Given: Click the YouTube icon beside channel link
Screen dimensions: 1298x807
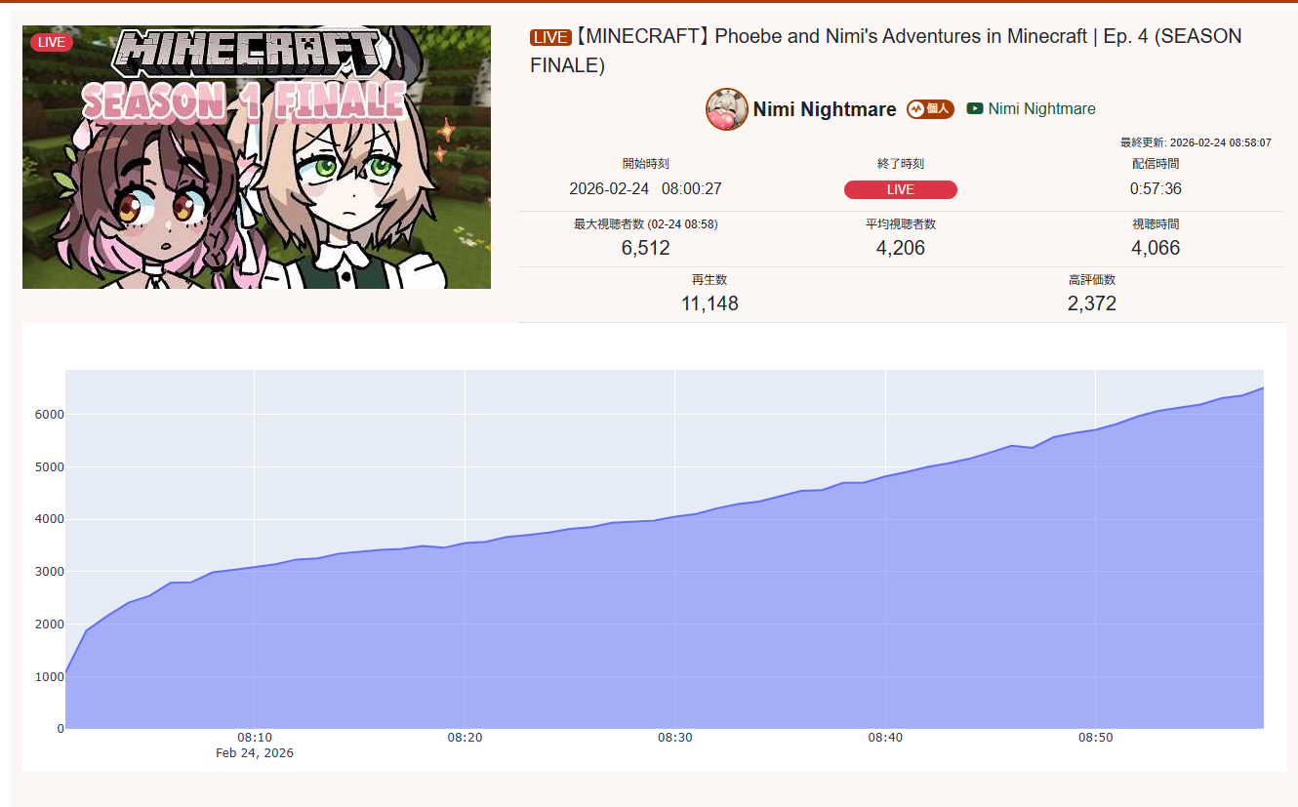Looking at the screenshot, I should click(x=975, y=108).
